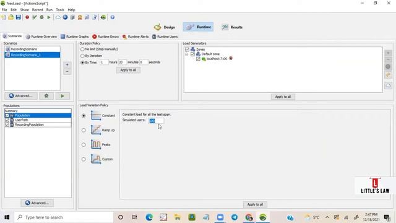Select RecordingScenario in scenarios list
396x223 pixels.
click(x=32, y=49)
